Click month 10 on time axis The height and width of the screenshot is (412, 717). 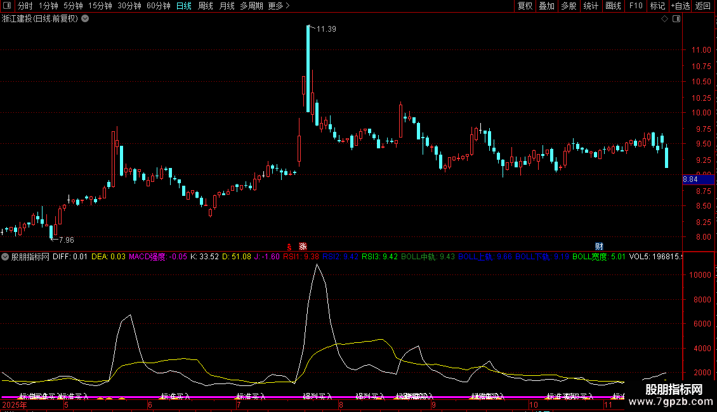click(533, 405)
